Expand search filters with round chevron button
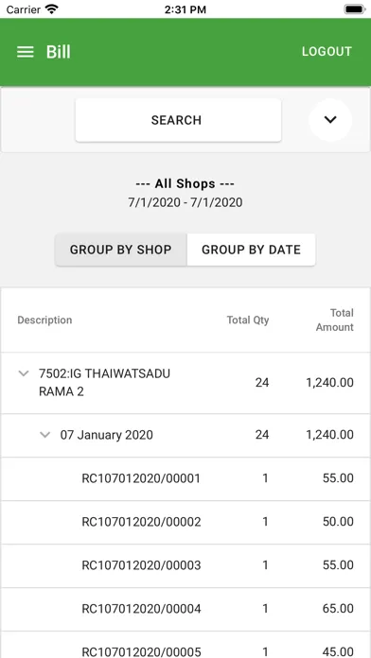Image resolution: width=371 pixels, height=658 pixels. click(x=330, y=120)
